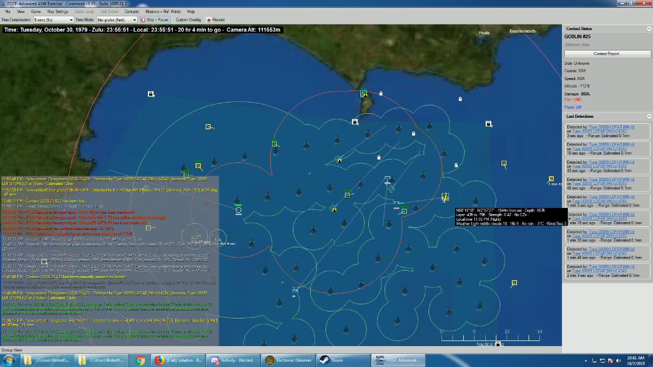Open the Contact Report

(x=607, y=54)
